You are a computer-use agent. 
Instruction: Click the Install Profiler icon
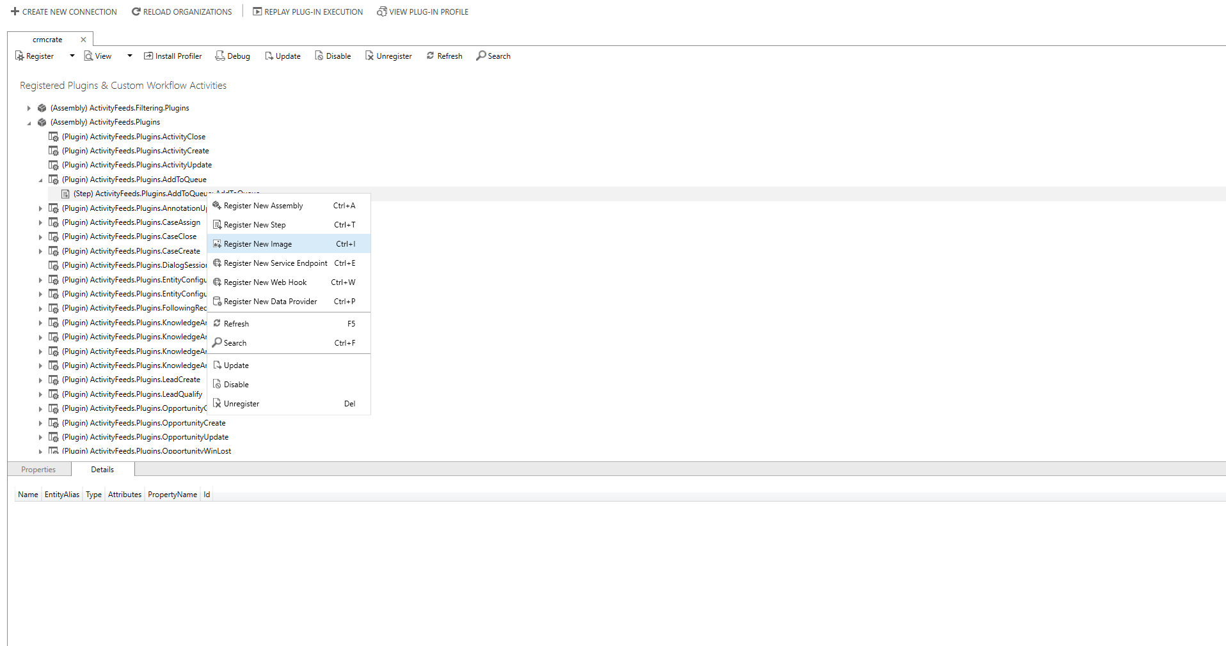tap(148, 56)
